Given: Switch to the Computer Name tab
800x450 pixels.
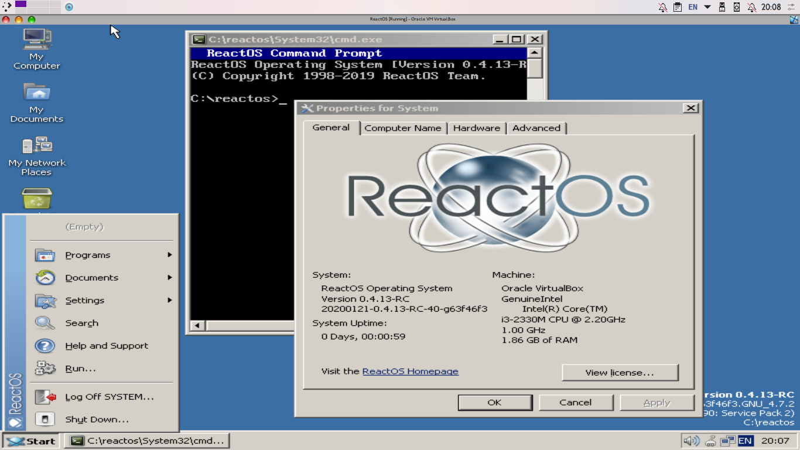Looking at the screenshot, I should (403, 128).
